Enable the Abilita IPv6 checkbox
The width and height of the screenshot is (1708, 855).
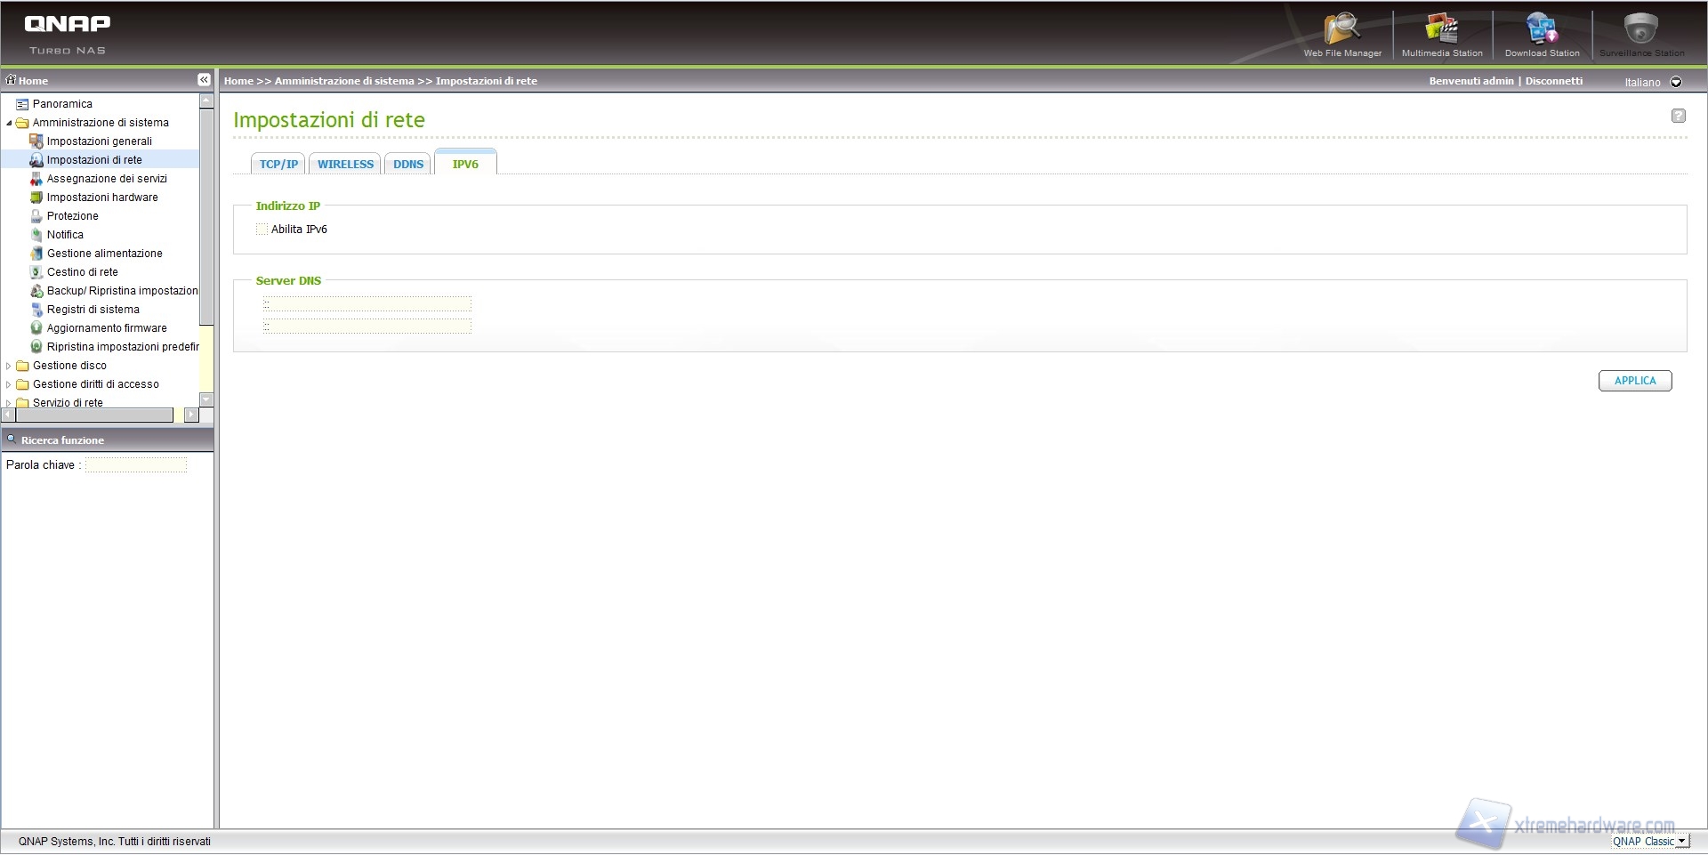(x=262, y=230)
